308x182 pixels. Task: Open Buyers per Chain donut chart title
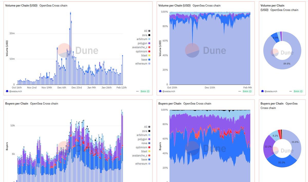(272, 104)
